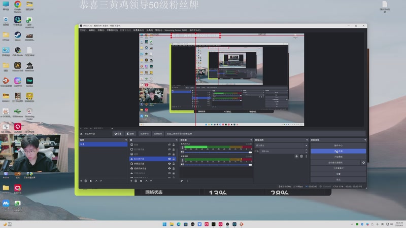Move selected source down in Sources footer
The width and height of the screenshot is (406, 228).
(151, 181)
